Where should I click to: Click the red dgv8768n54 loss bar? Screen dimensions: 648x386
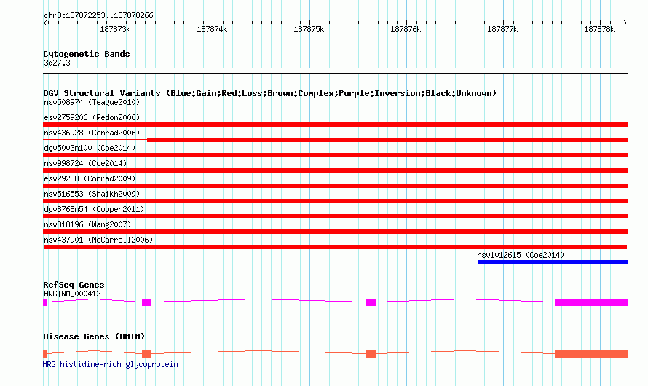tap(335, 216)
